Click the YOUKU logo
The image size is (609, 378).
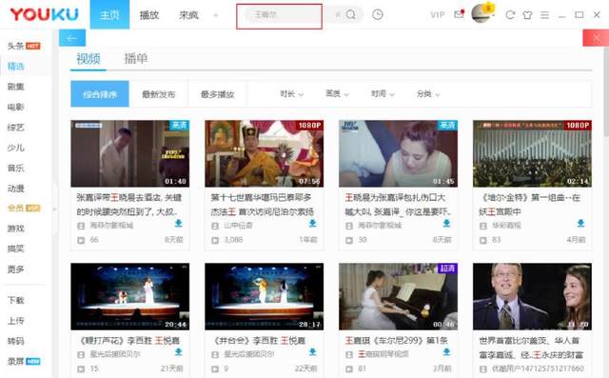coord(45,15)
